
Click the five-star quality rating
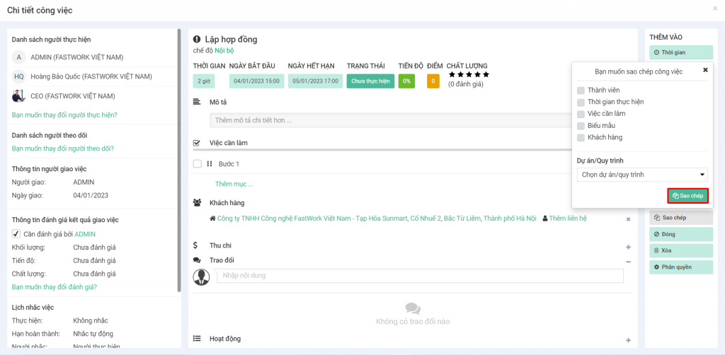[x=468, y=74]
